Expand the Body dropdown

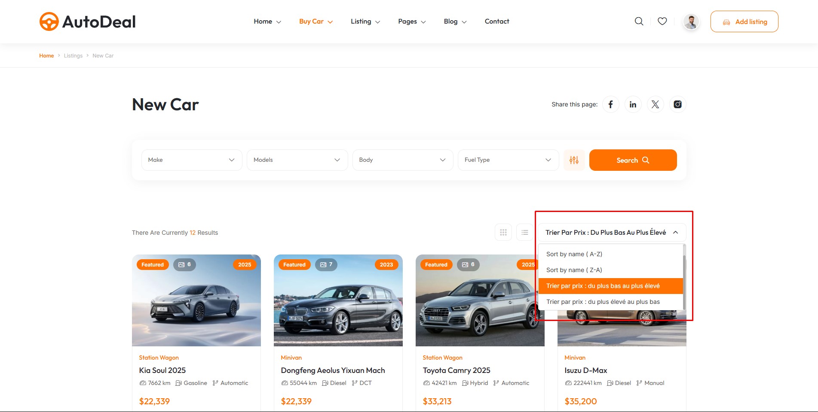403,160
